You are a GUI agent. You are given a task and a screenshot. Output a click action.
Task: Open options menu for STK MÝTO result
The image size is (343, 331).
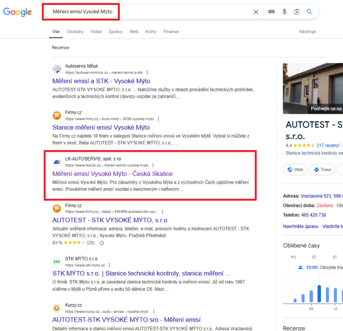(109, 265)
